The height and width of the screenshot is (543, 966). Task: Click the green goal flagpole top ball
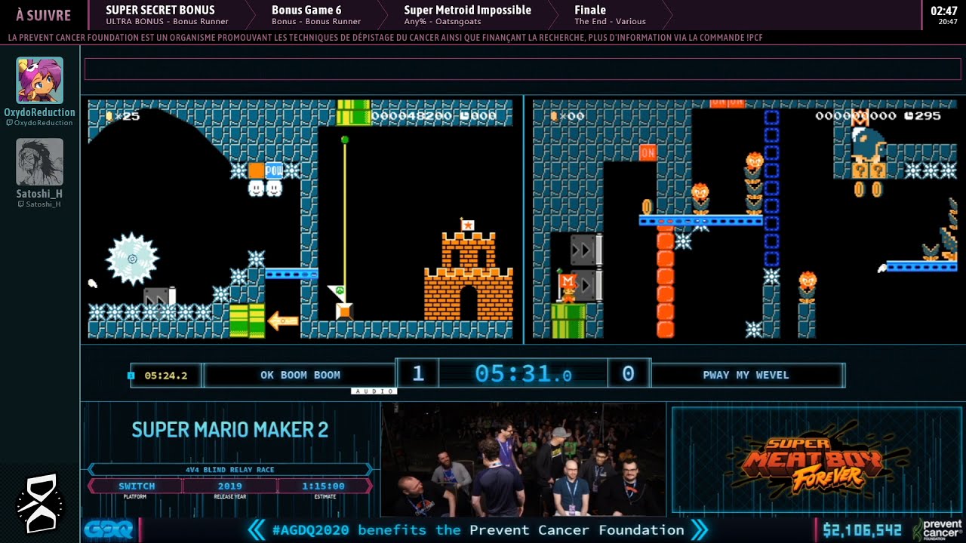point(345,140)
